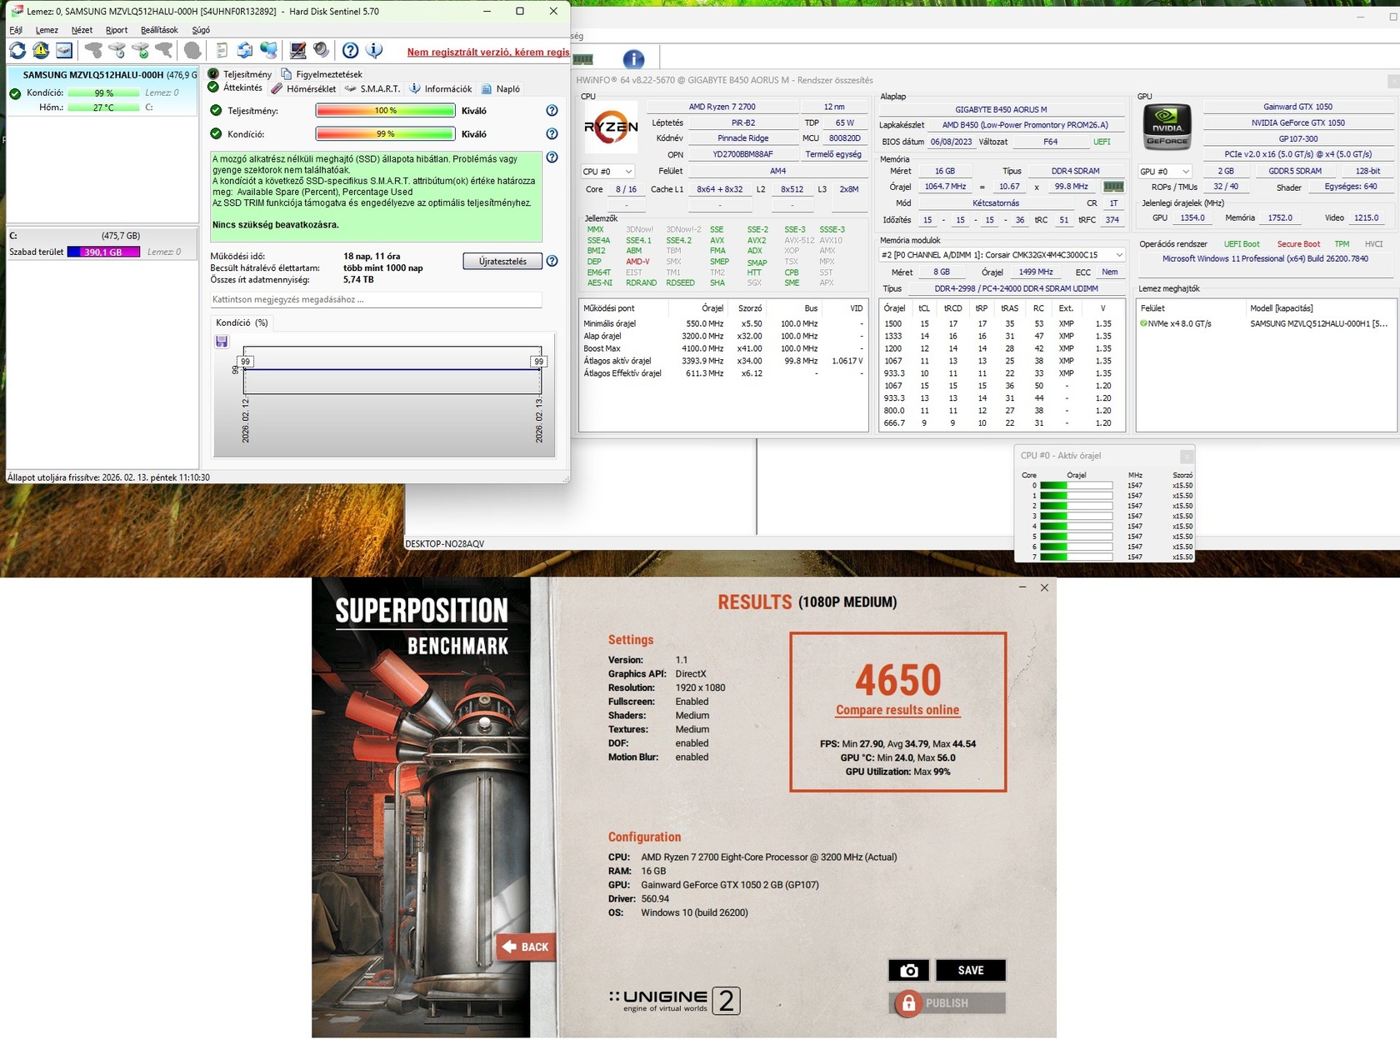Click the info bubble toolbar icon

tap(374, 51)
